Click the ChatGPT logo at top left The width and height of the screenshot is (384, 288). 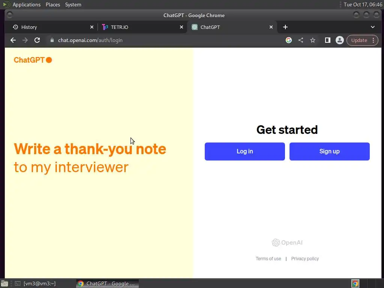[x=33, y=60]
